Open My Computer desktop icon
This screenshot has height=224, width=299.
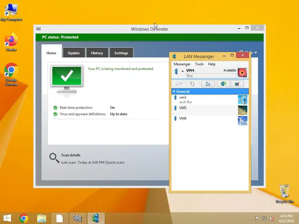[11, 12]
